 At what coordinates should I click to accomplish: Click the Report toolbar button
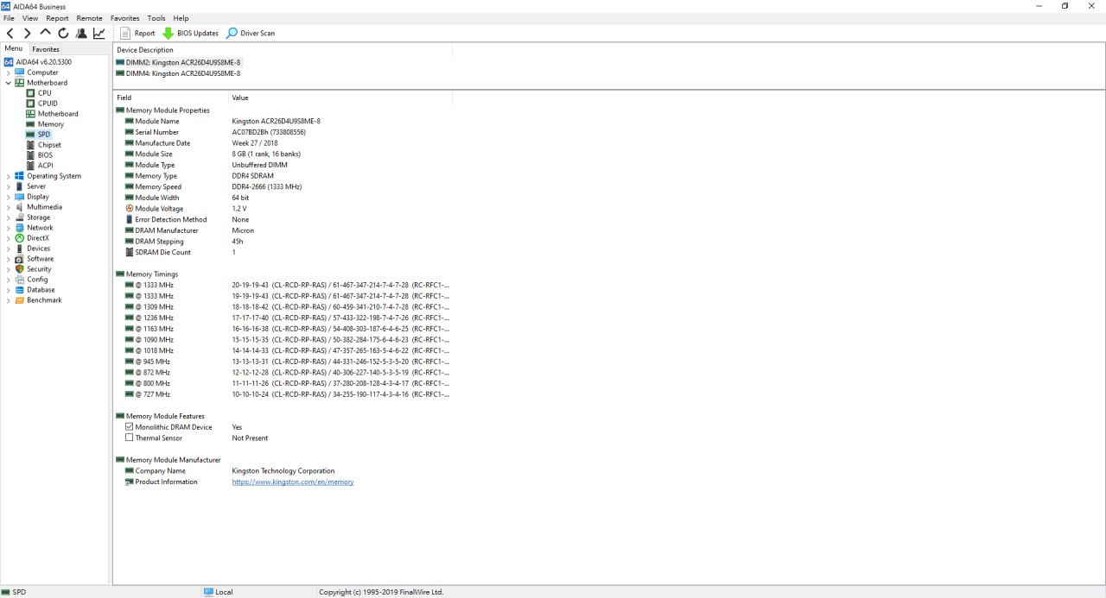coord(137,33)
